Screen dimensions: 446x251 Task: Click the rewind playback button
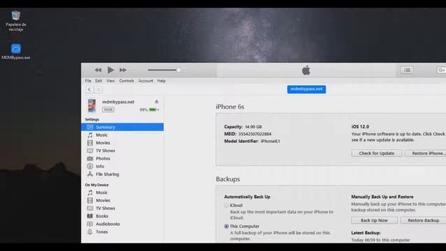tap(98, 70)
